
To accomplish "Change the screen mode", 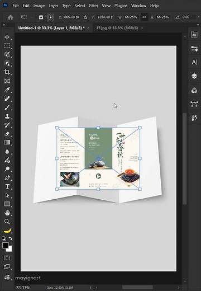I will point(7,266).
